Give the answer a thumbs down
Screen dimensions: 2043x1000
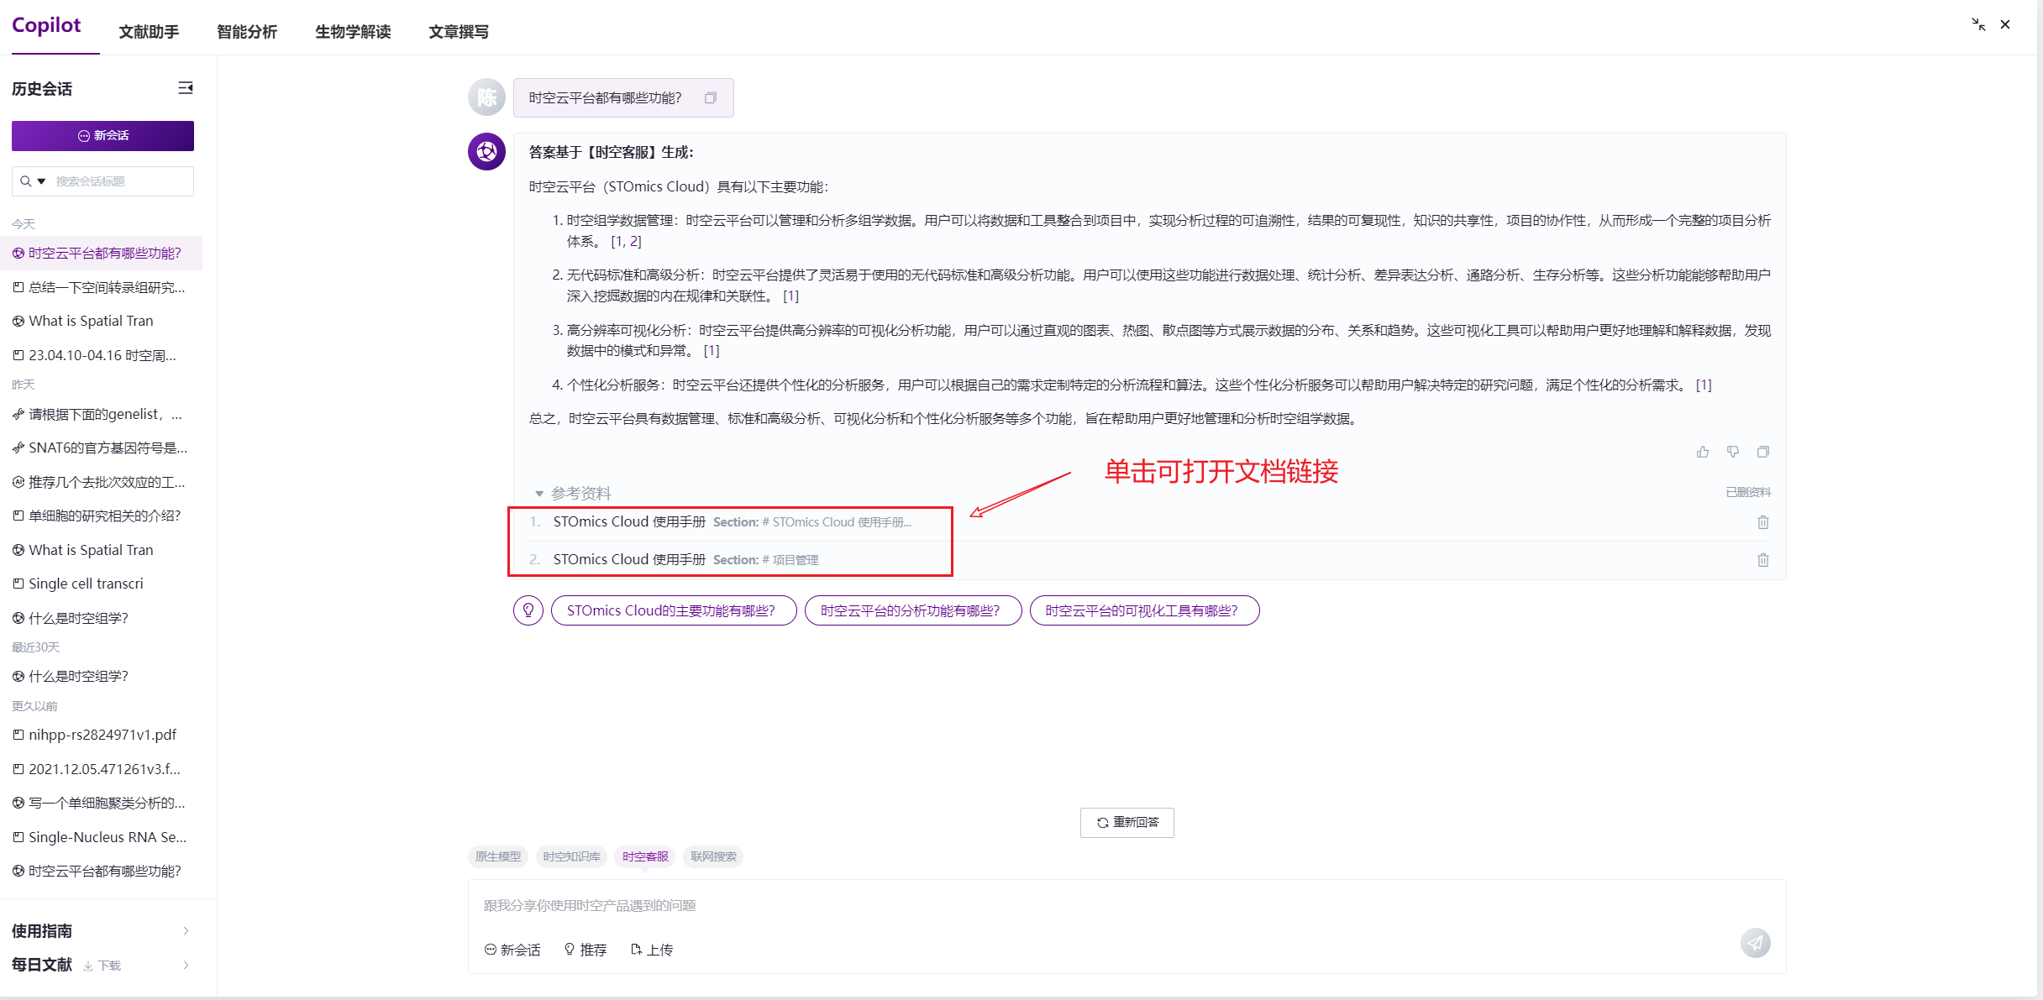[x=1732, y=452]
